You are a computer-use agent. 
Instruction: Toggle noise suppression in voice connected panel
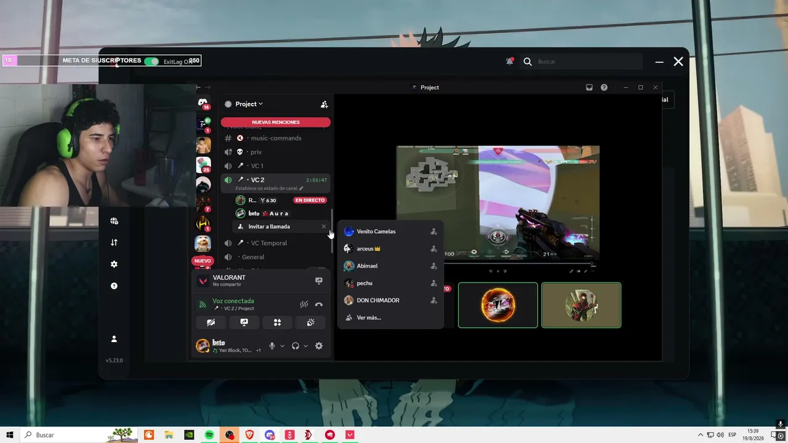304,305
